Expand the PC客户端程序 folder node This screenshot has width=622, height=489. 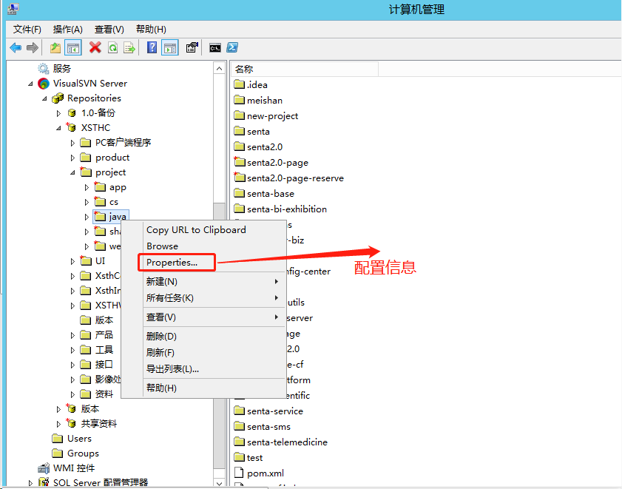72,143
